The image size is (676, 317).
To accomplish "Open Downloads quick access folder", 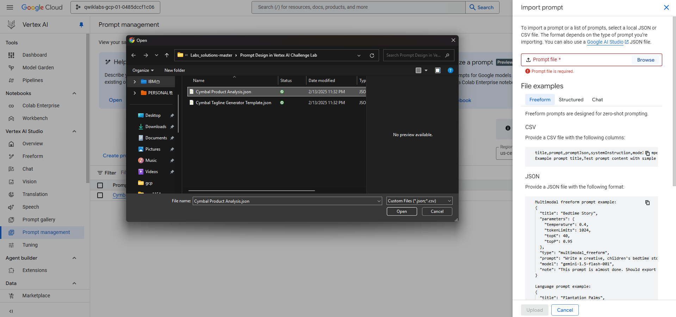I will 156,127.
